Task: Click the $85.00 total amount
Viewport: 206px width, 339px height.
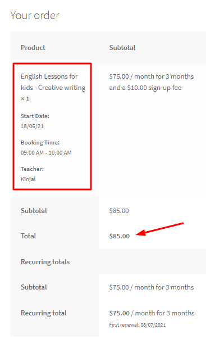Action: (x=120, y=236)
